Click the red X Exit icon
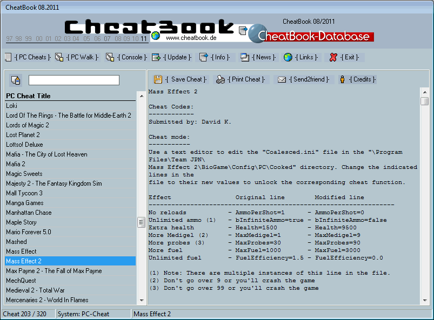Image resolution: width=434 pixels, height=320 pixels. pos(333,57)
